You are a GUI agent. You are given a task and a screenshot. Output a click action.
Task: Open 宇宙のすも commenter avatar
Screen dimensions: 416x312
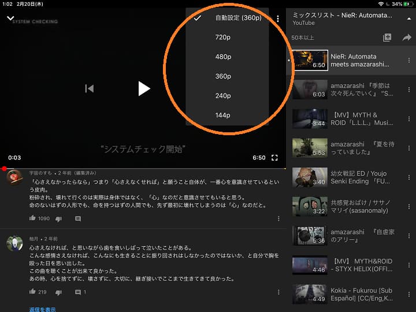pos(14,177)
